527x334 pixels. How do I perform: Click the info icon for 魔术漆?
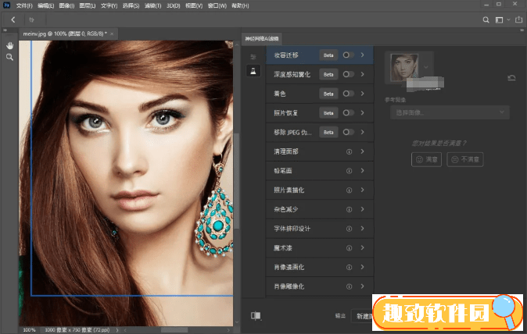coord(350,248)
